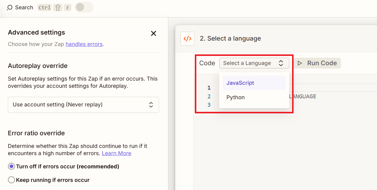The image size is (377, 190).
Task: Toggle the switch beside Search shortcut
Action: (x=84, y=7)
